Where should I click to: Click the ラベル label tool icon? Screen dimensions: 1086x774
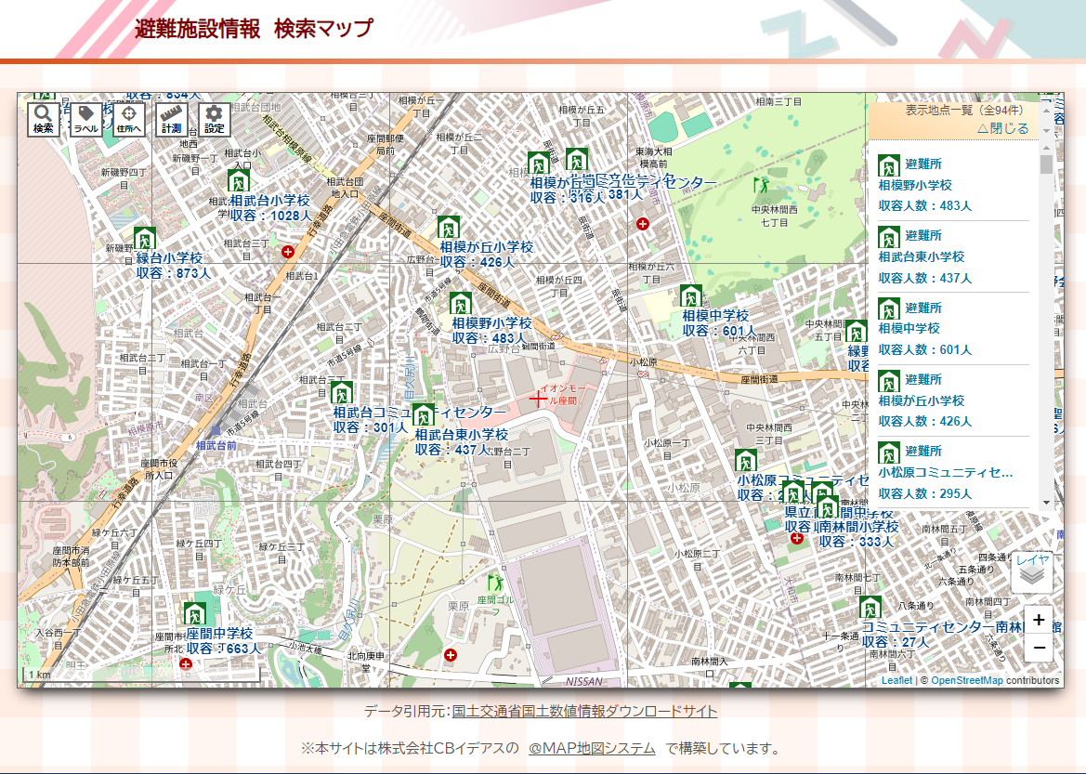point(86,119)
